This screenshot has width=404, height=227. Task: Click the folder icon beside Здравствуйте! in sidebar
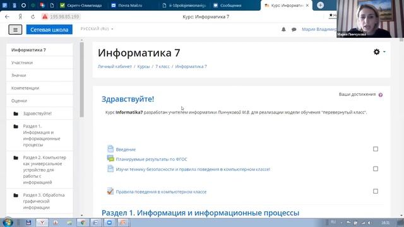(16, 113)
